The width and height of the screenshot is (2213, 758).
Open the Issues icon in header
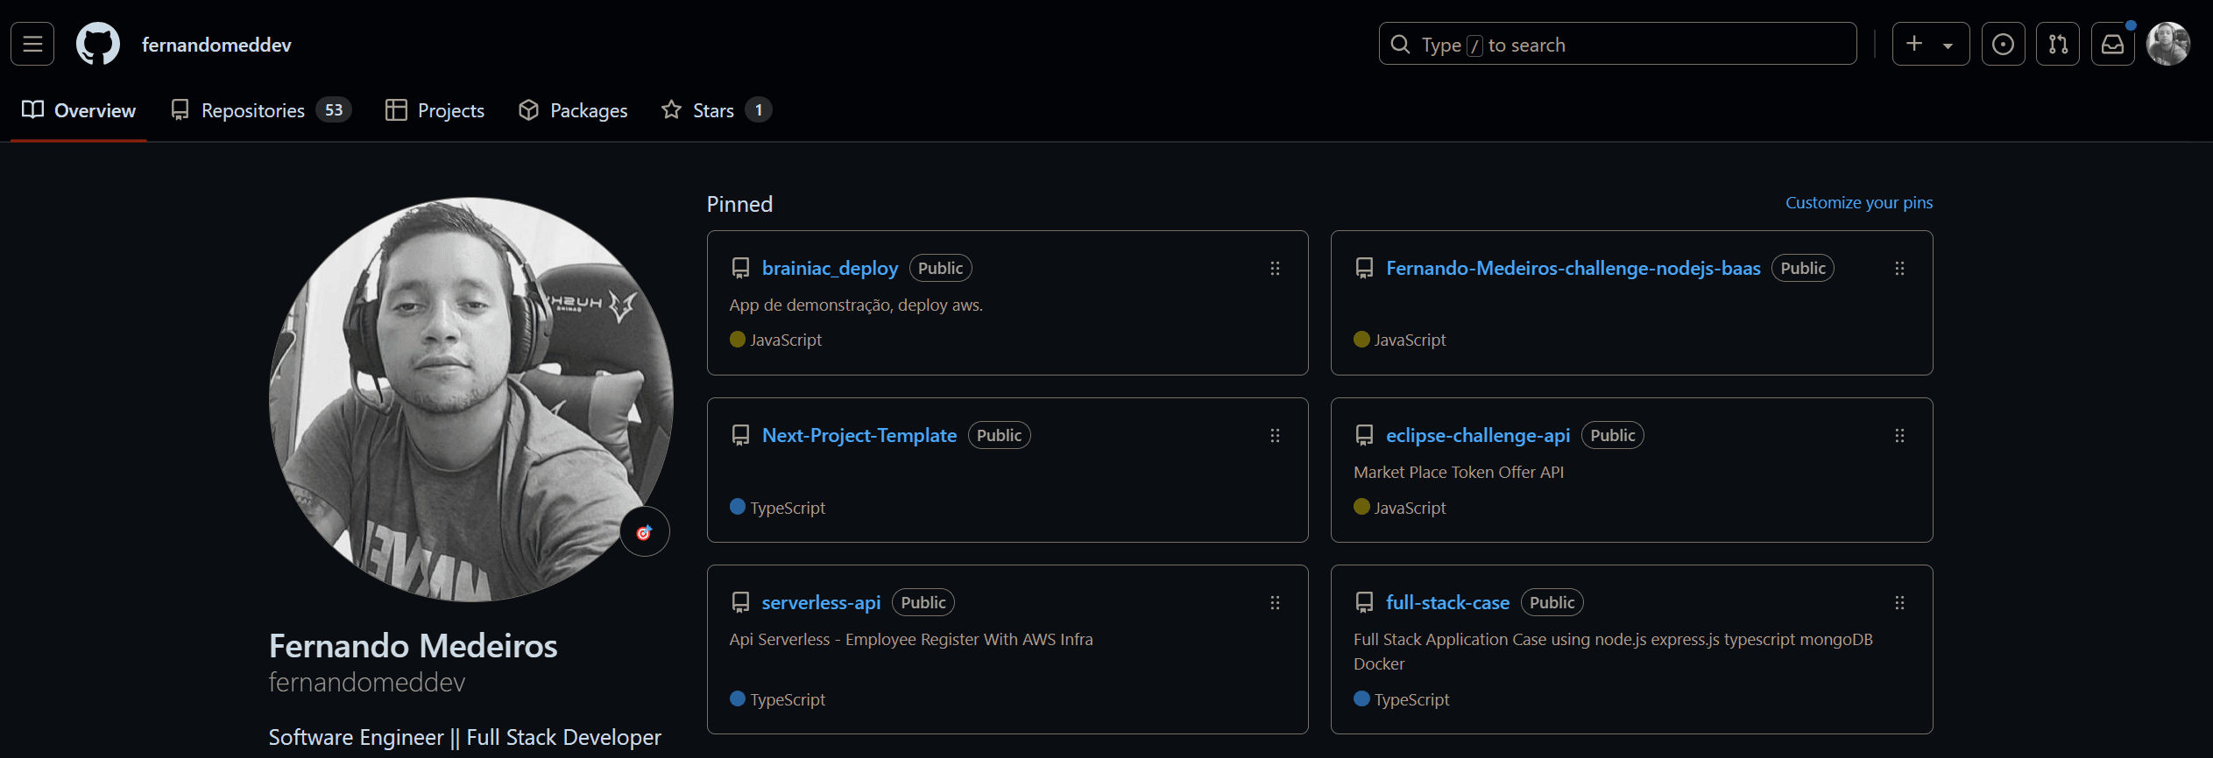click(x=2002, y=44)
